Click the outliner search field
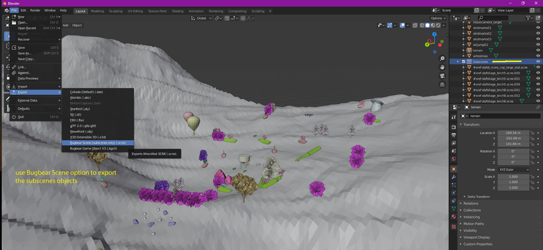Viewport: 543px width, 250px height. (x=493, y=18)
